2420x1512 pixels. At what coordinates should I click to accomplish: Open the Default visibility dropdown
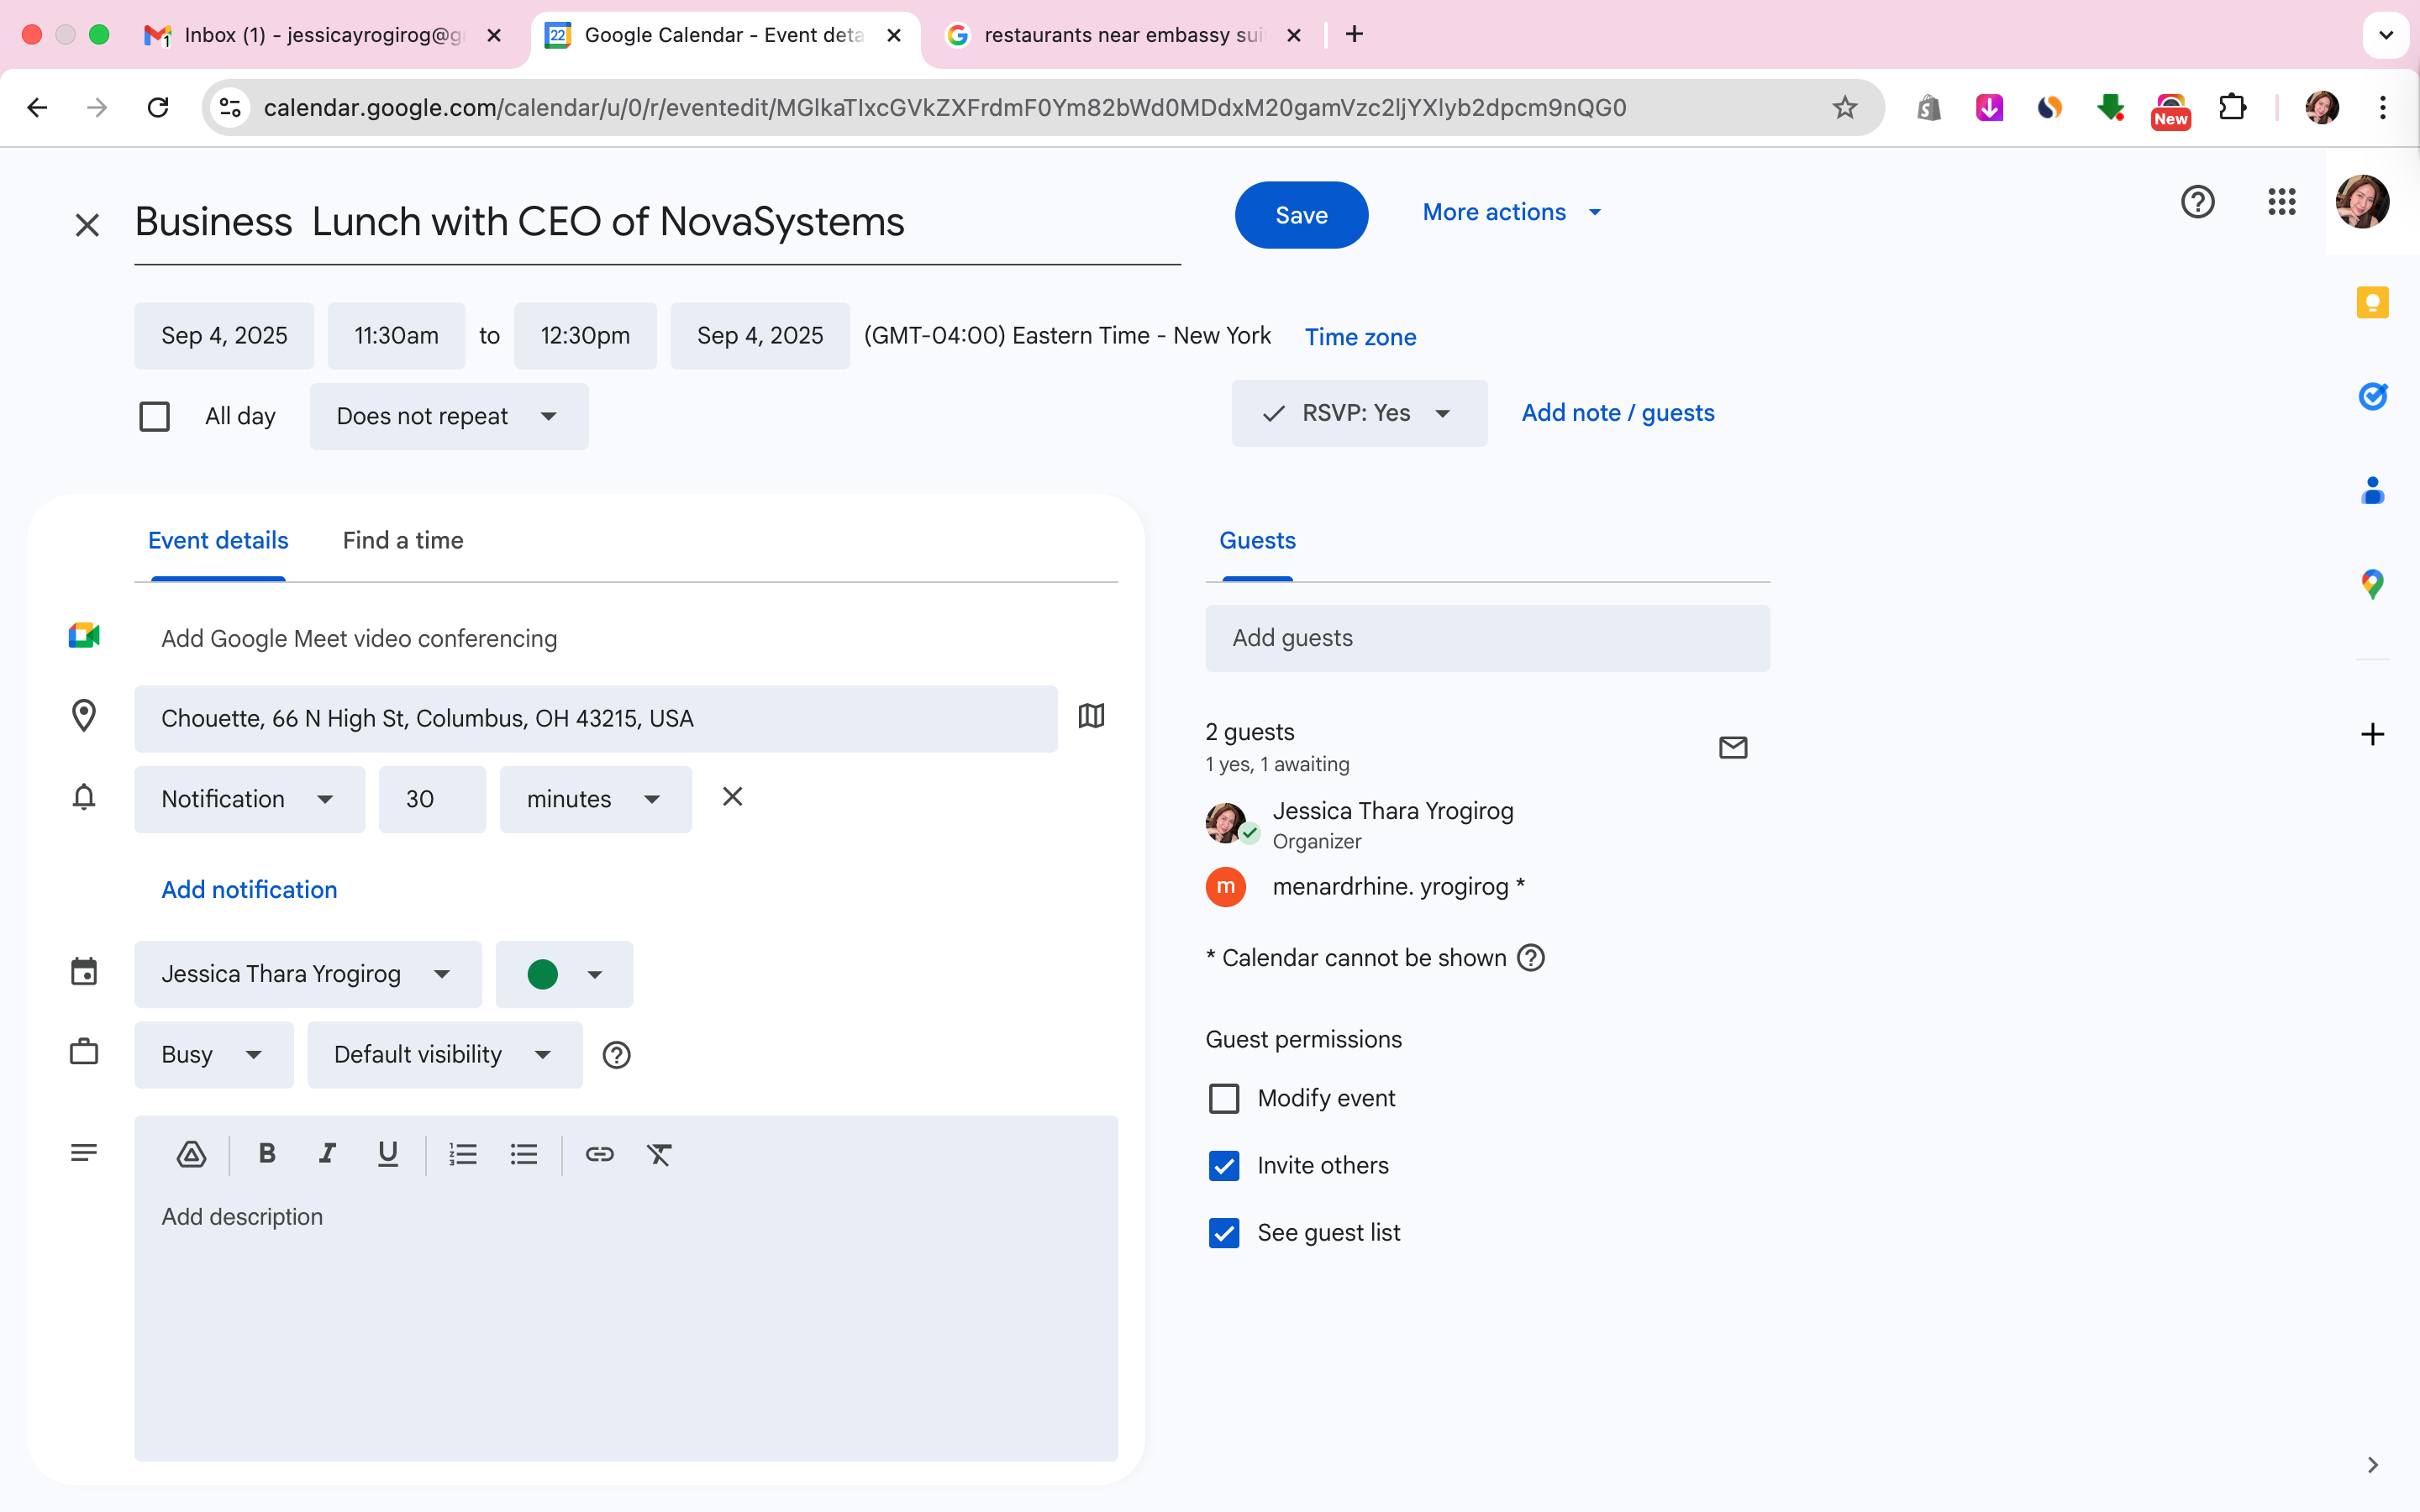click(x=443, y=1054)
